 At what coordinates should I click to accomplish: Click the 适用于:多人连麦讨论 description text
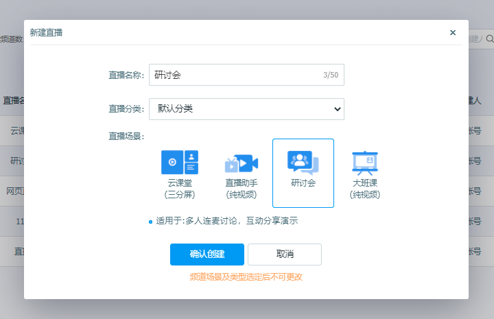(x=227, y=221)
